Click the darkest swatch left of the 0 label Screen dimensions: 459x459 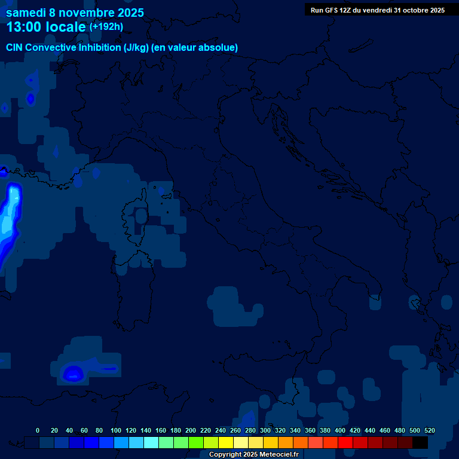[x=32, y=442]
